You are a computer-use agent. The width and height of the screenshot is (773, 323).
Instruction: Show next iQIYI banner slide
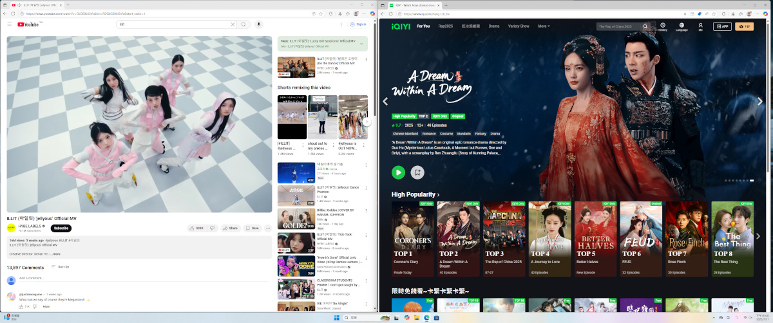760,101
